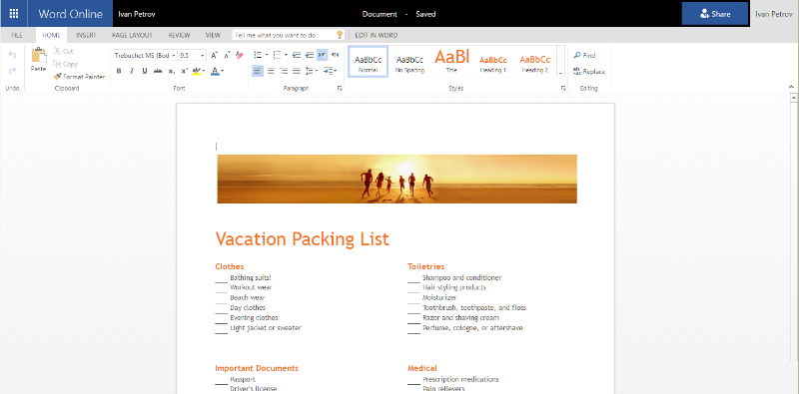Open the font color dropdown arrow
The width and height of the screenshot is (799, 394).
pos(223,71)
